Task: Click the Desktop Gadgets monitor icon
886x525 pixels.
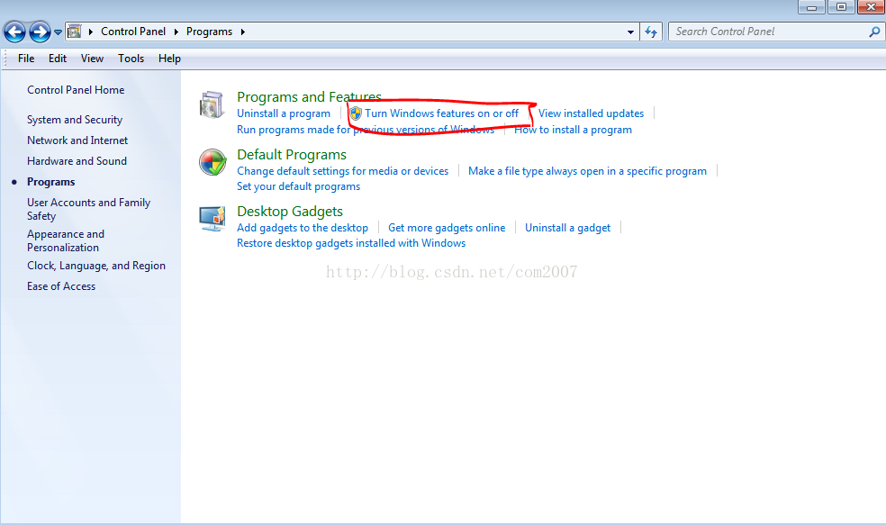Action: [212, 219]
